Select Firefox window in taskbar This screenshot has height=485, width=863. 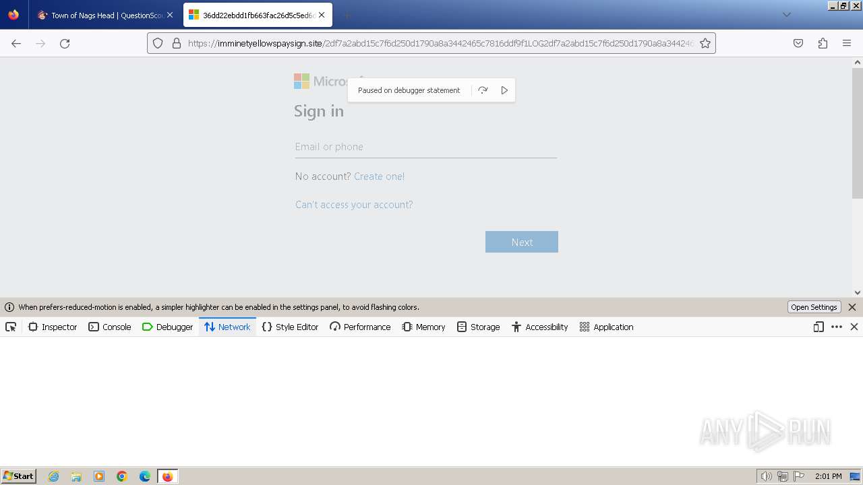click(167, 476)
